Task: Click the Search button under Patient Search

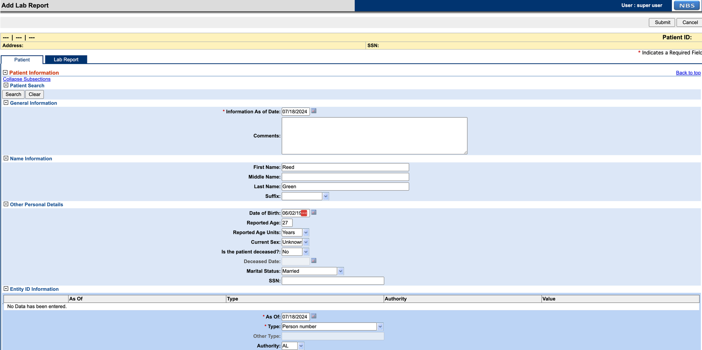Action: tap(13, 94)
